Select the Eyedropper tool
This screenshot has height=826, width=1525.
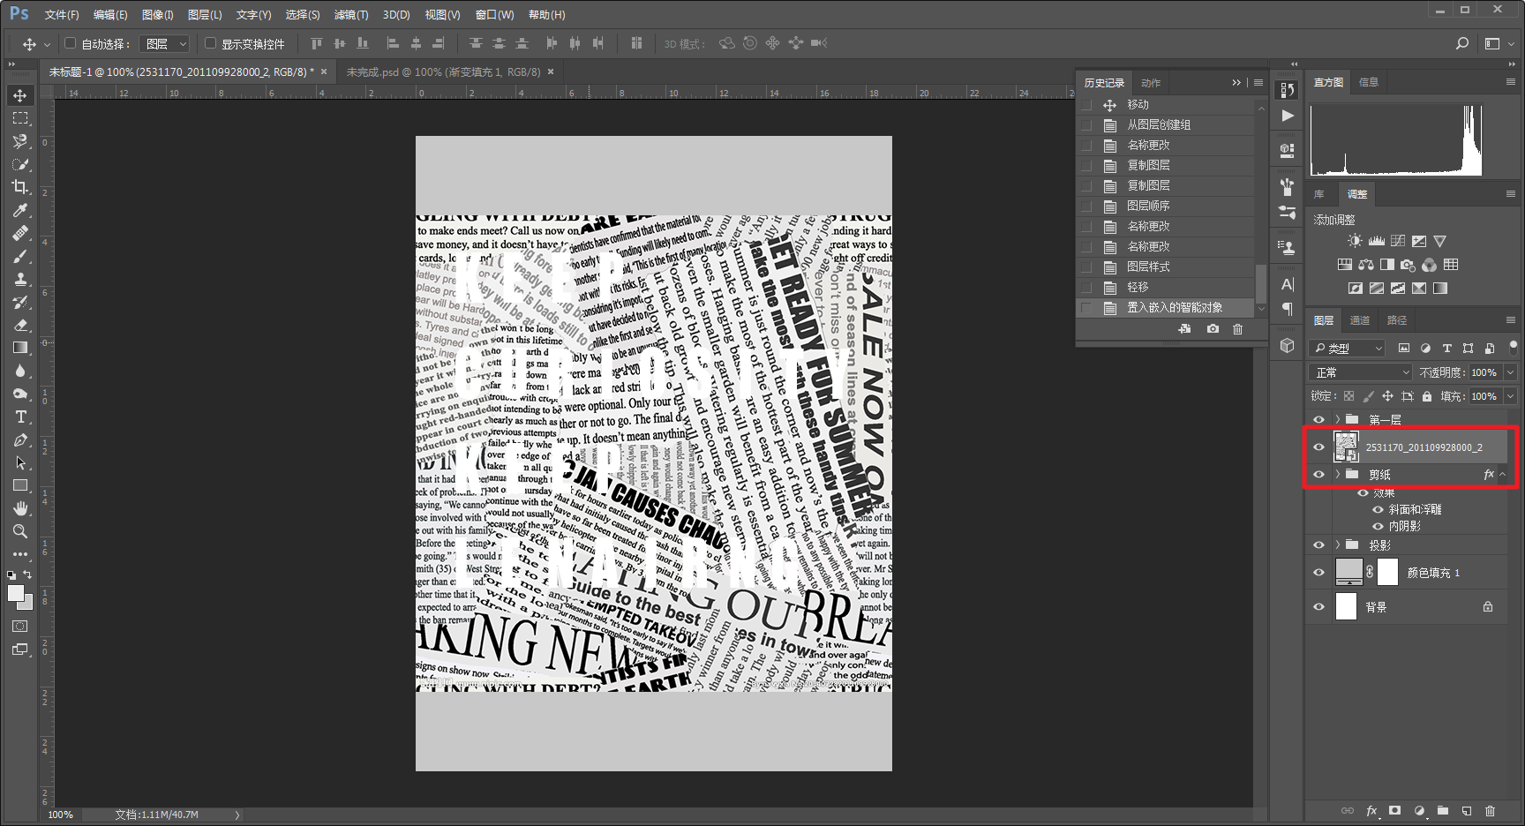pos(20,210)
